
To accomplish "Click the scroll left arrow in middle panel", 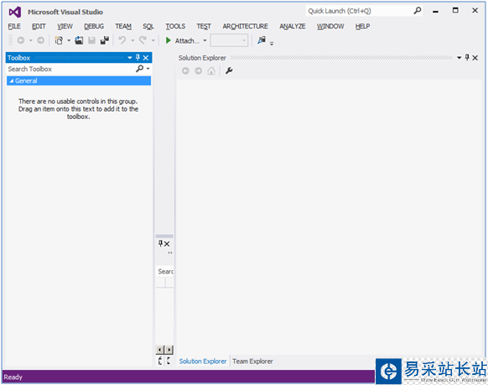I will (159, 350).
